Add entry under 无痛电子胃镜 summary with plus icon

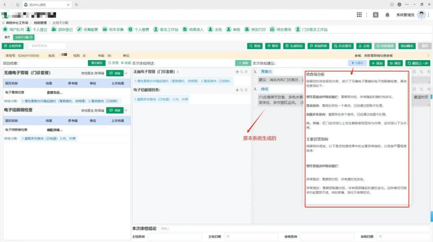[237, 72]
